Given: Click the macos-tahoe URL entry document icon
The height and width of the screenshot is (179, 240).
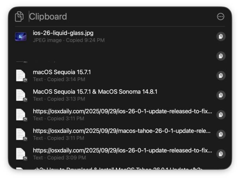Looking at the screenshot, I should [x=20, y=134].
